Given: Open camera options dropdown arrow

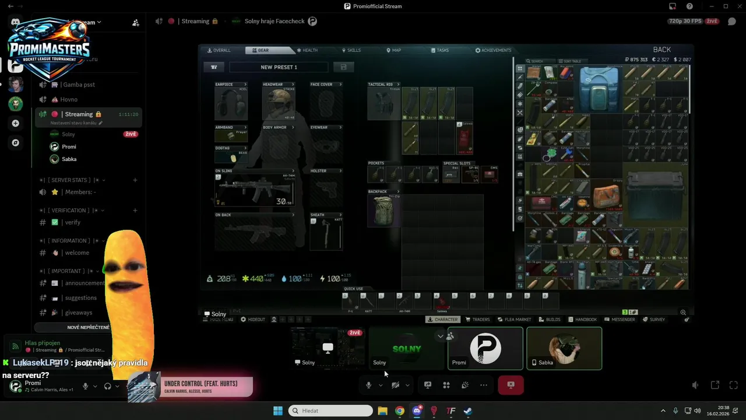Looking at the screenshot, I should tap(407, 385).
